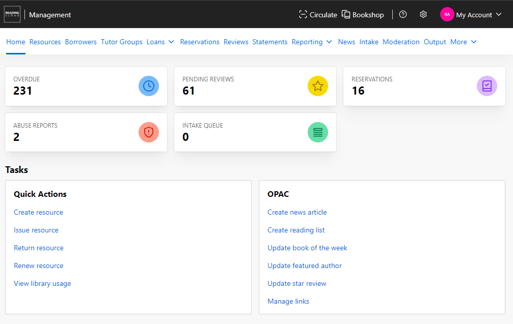Open the help question mark icon
The width and height of the screenshot is (513, 324).
(x=403, y=15)
